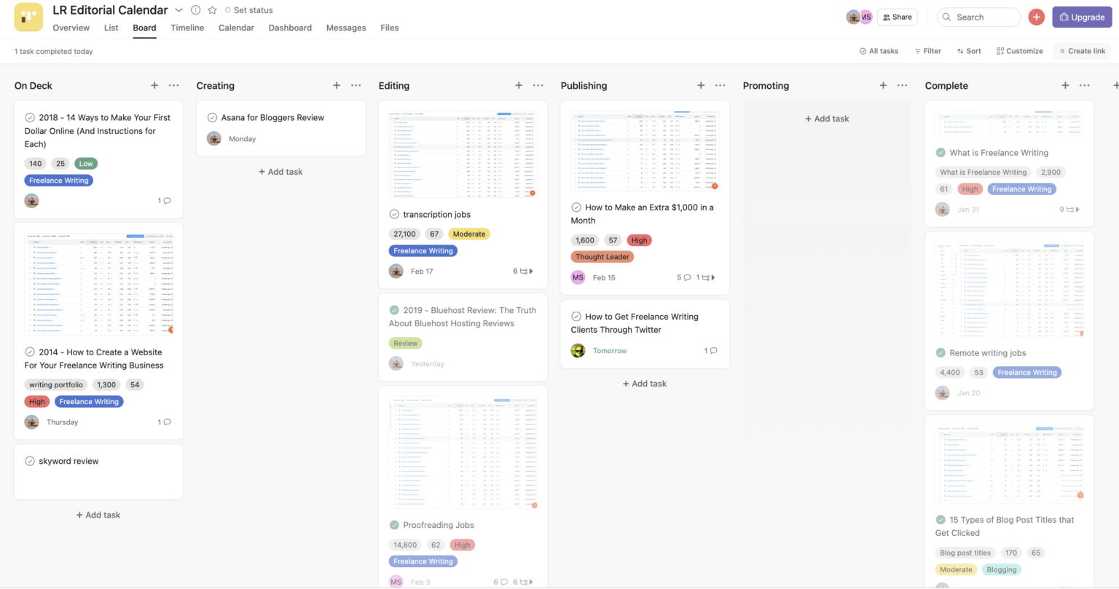Image resolution: width=1119 pixels, height=589 pixels.
Task: Click the red plus quick-add button
Action: click(1036, 17)
